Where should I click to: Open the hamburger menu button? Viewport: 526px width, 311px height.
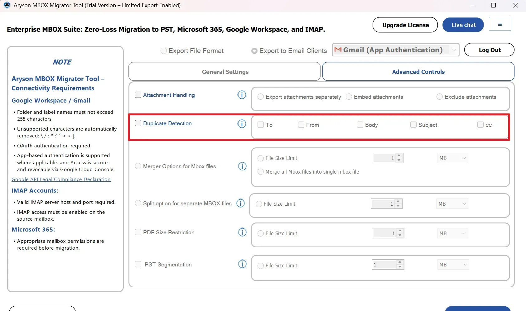tap(500, 24)
